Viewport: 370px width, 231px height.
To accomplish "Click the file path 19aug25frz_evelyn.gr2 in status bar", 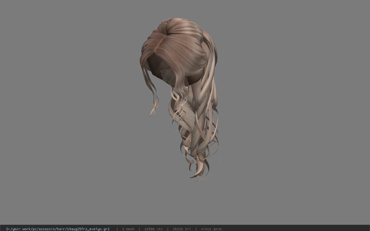I will pos(58,229).
